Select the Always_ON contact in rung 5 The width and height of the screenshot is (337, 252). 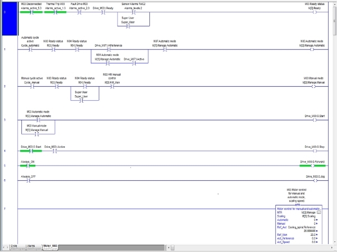28,166
